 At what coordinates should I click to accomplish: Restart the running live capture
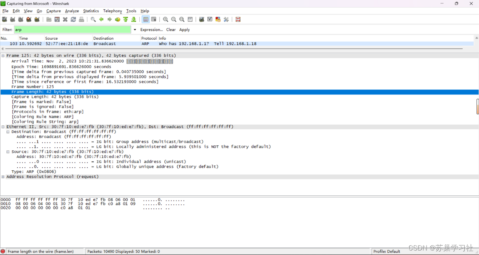(x=37, y=19)
